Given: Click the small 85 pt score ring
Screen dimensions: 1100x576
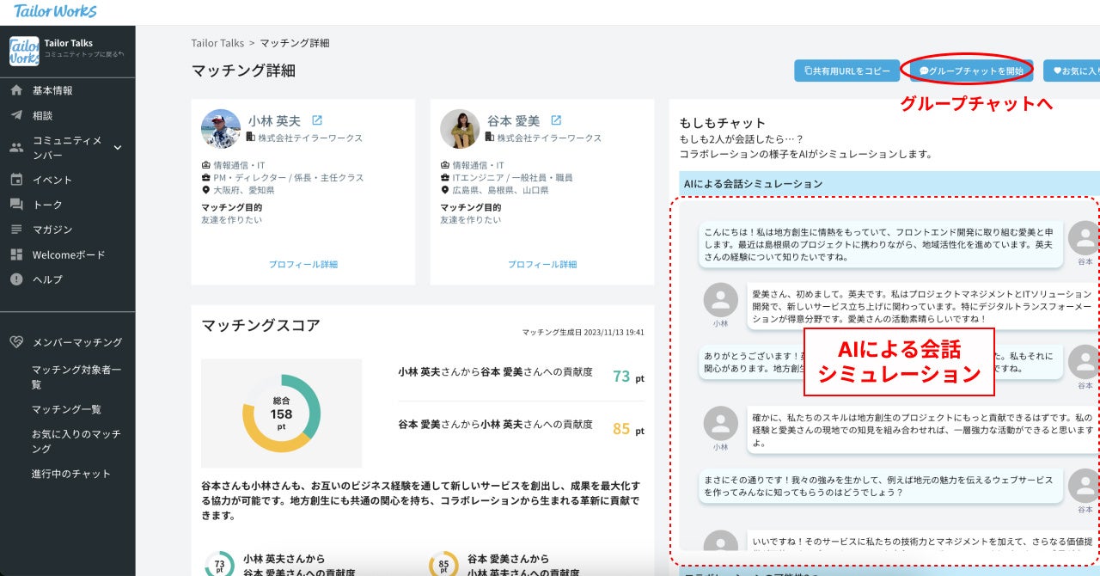Looking at the screenshot, I should 443,565.
